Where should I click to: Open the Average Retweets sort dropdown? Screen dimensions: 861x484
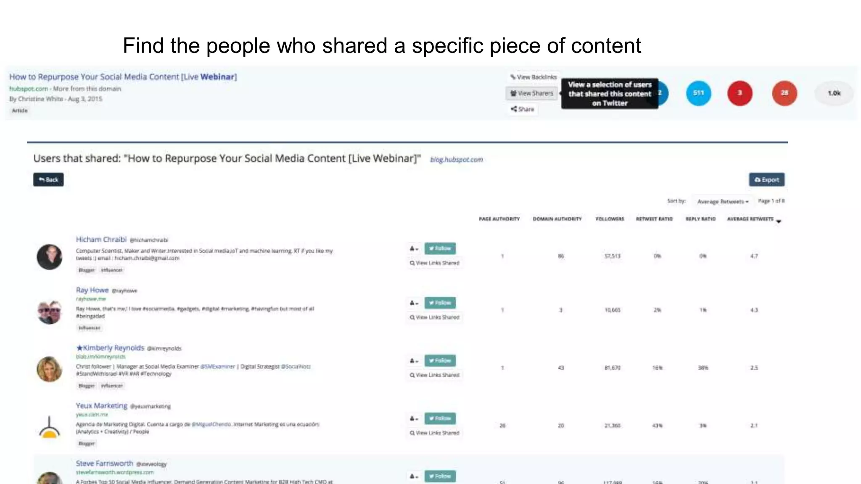point(723,202)
